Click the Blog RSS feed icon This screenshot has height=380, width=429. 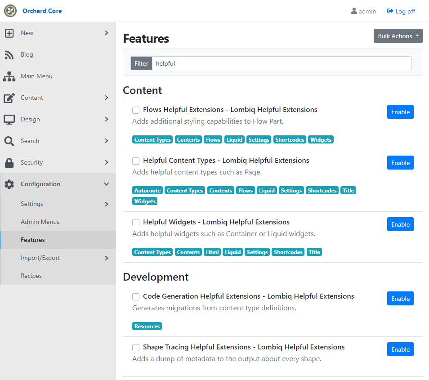click(9, 55)
